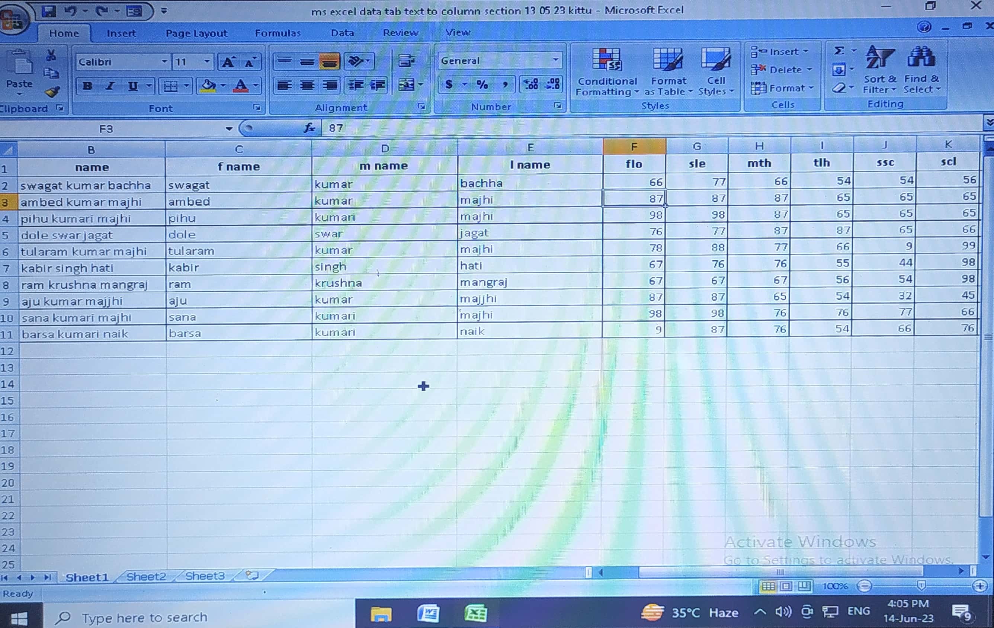Expand the Calibri font name dropdown
The image size is (994, 628).
coord(164,62)
